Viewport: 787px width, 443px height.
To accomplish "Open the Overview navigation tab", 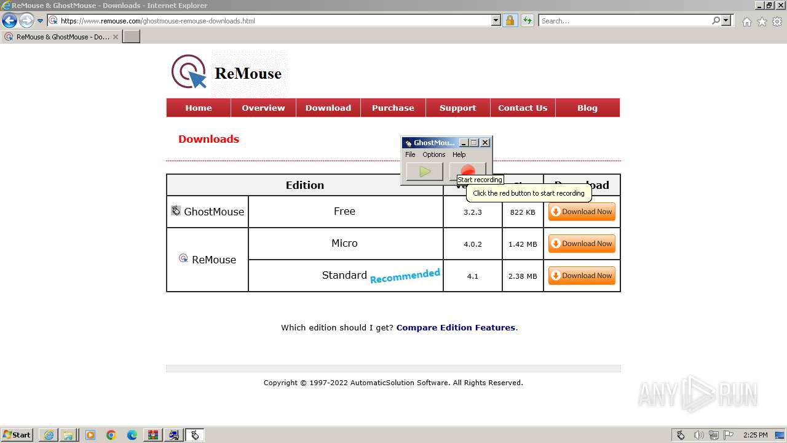I will click(x=263, y=108).
